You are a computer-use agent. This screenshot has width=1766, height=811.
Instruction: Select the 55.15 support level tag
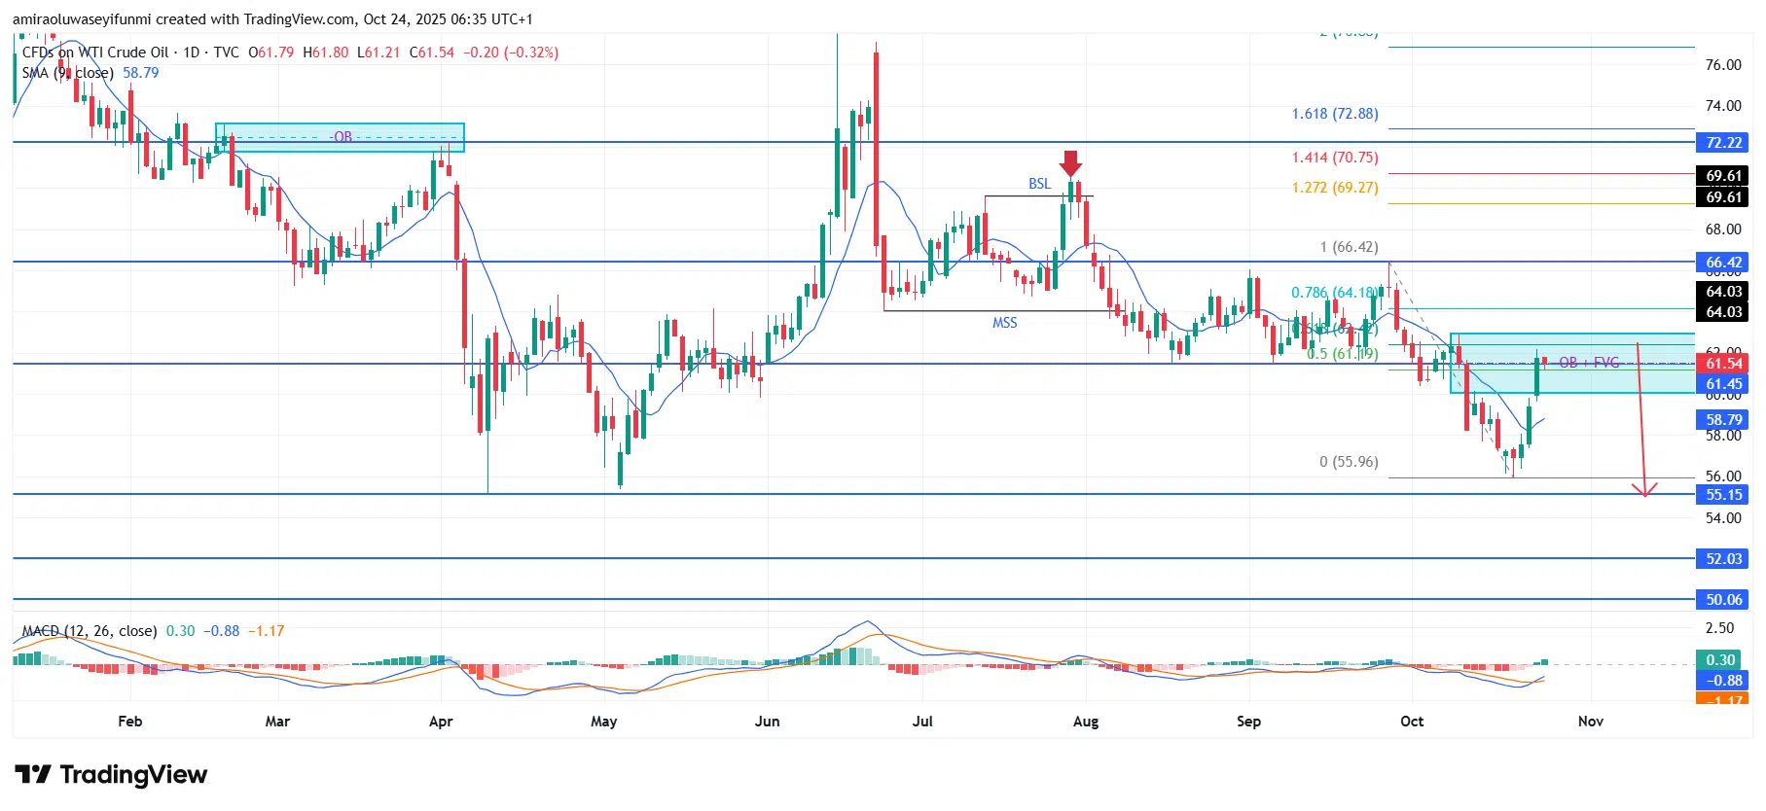1723,495
